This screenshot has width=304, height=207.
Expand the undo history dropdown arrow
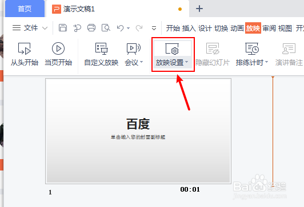[x=128, y=29]
